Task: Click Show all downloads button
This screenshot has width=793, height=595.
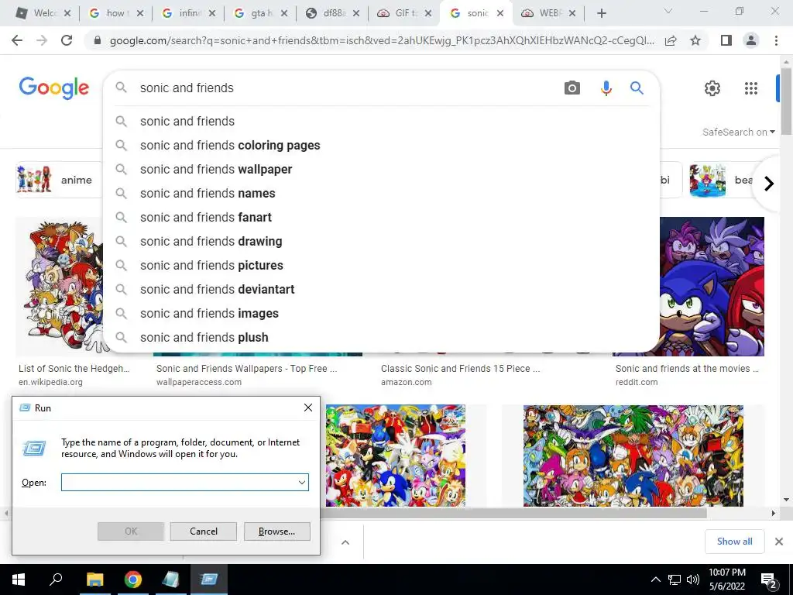Action: coord(734,542)
